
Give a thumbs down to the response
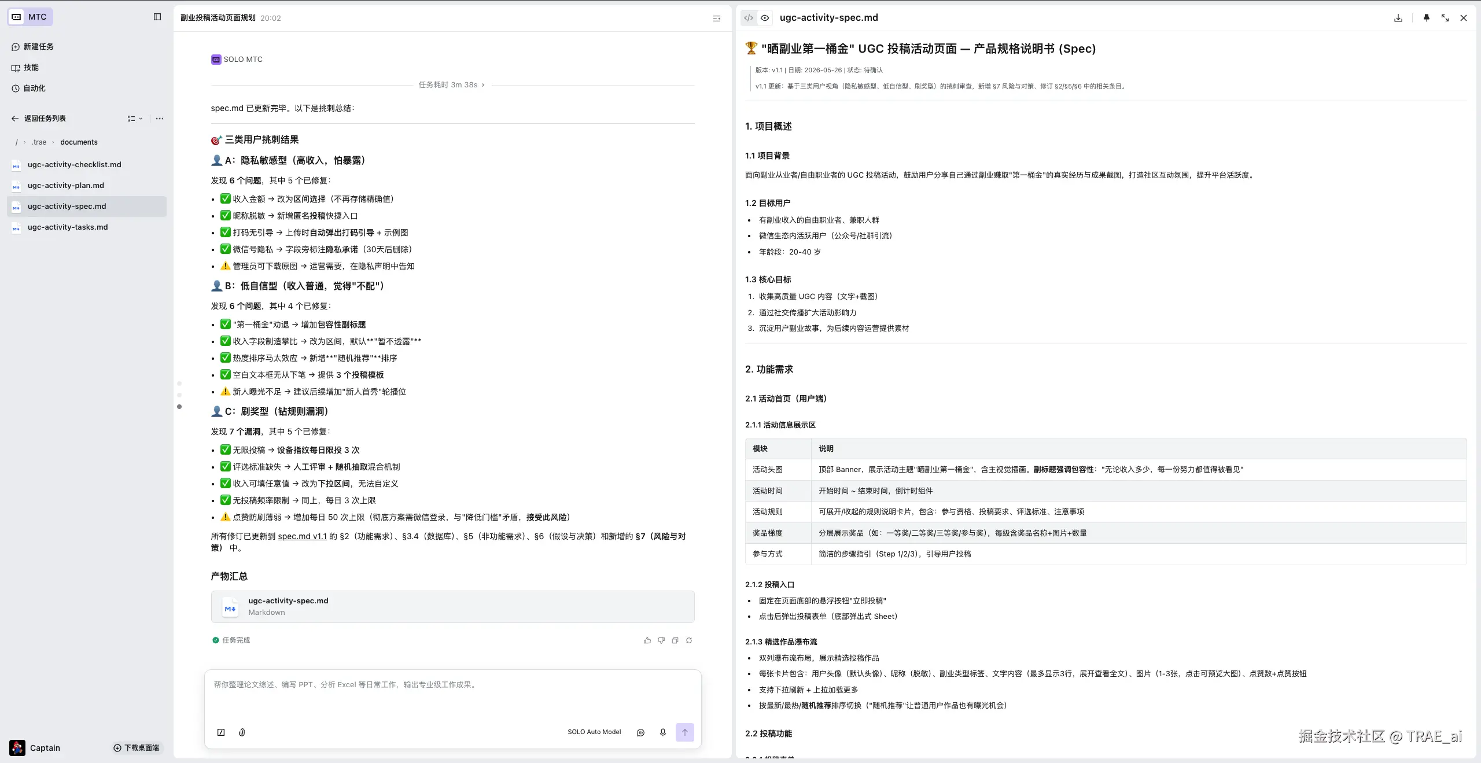click(661, 640)
